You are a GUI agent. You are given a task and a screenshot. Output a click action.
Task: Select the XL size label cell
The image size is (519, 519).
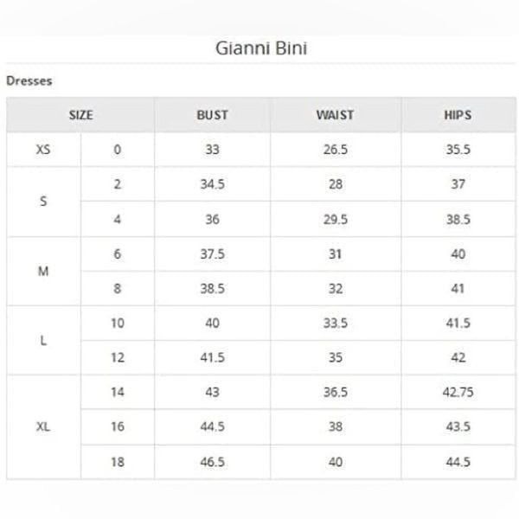pyautogui.click(x=43, y=426)
